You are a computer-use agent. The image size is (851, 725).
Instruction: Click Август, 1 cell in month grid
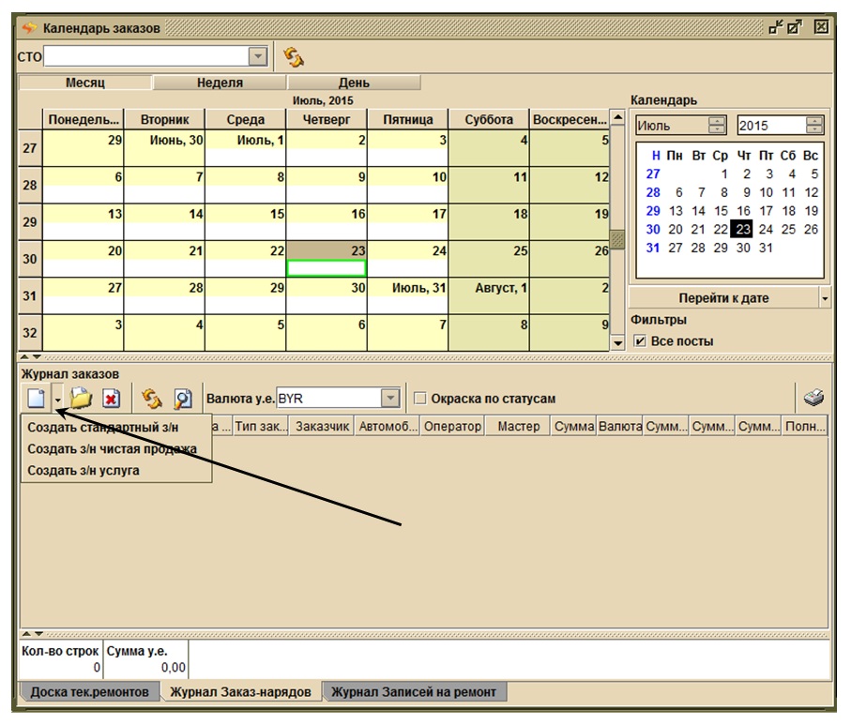pos(489,295)
